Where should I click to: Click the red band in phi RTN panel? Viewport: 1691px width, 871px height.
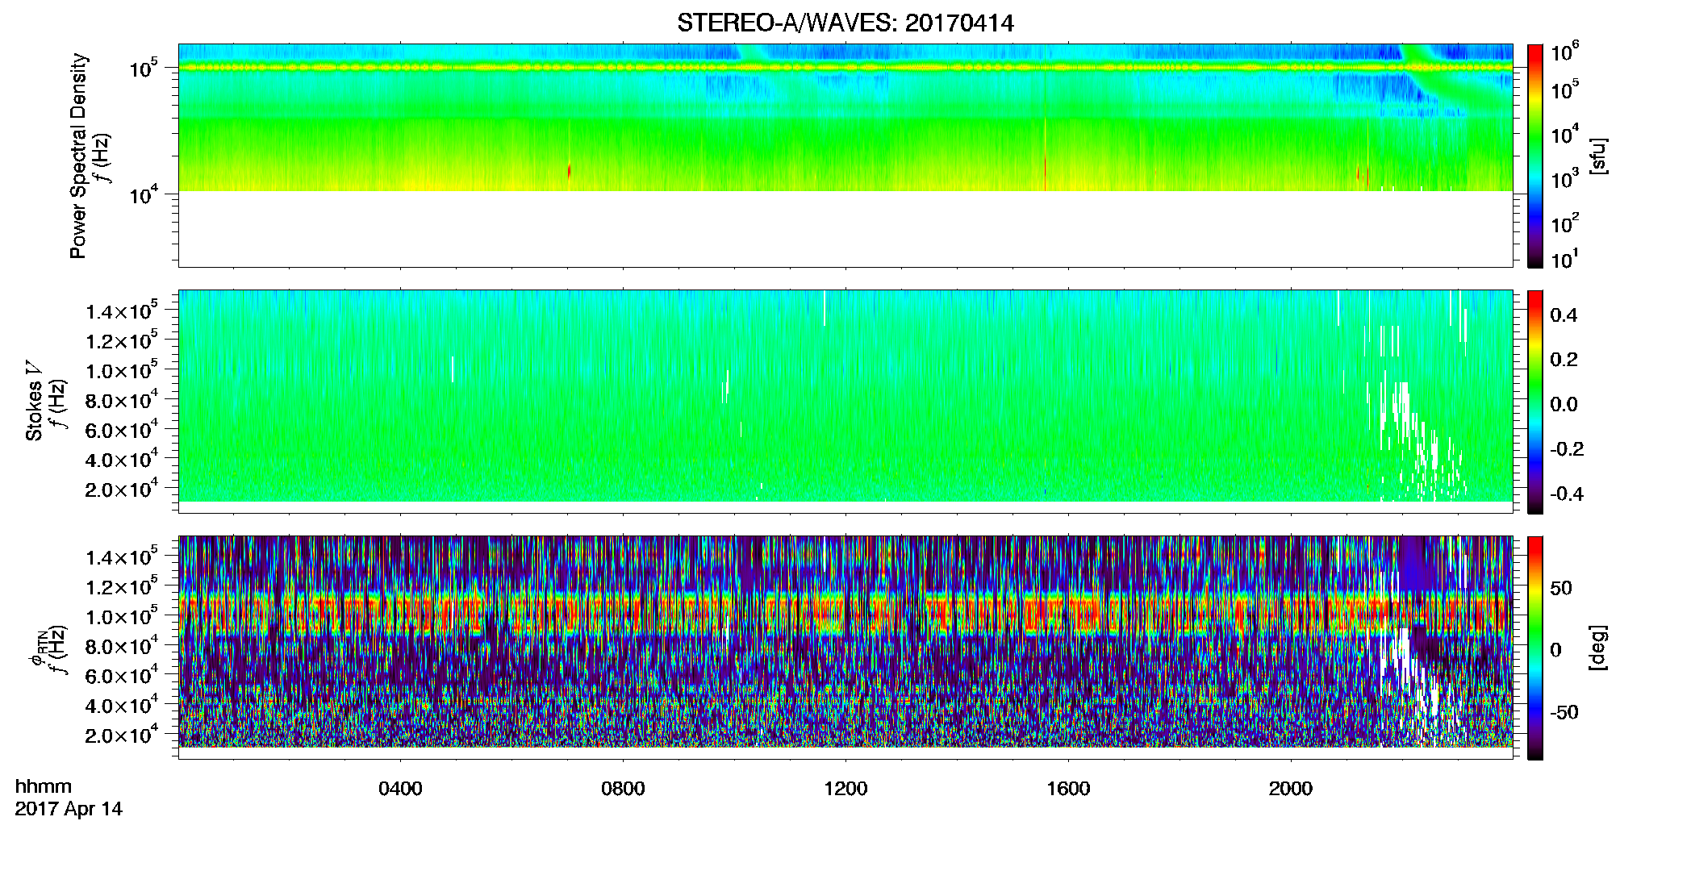[845, 615]
